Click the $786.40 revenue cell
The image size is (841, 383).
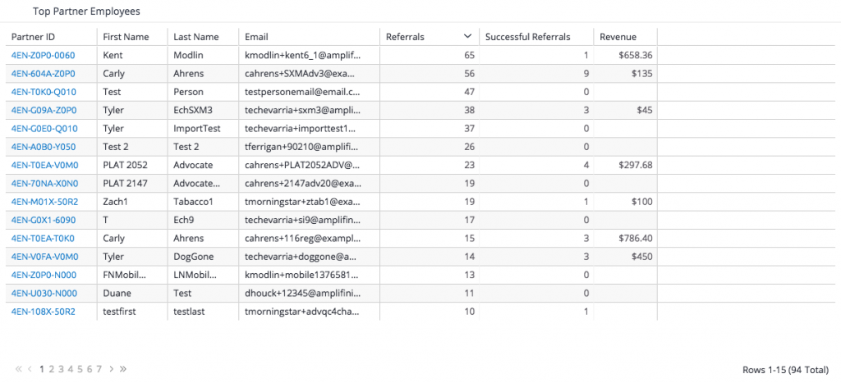635,239
